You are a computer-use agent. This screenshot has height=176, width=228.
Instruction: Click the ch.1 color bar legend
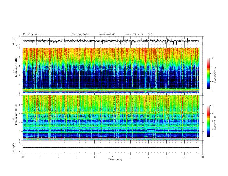tap(208, 74)
